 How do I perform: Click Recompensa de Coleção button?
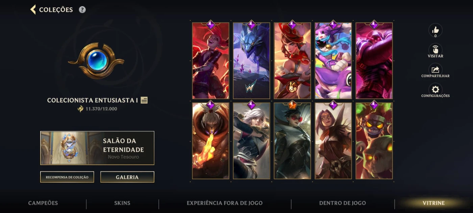[x=67, y=177]
